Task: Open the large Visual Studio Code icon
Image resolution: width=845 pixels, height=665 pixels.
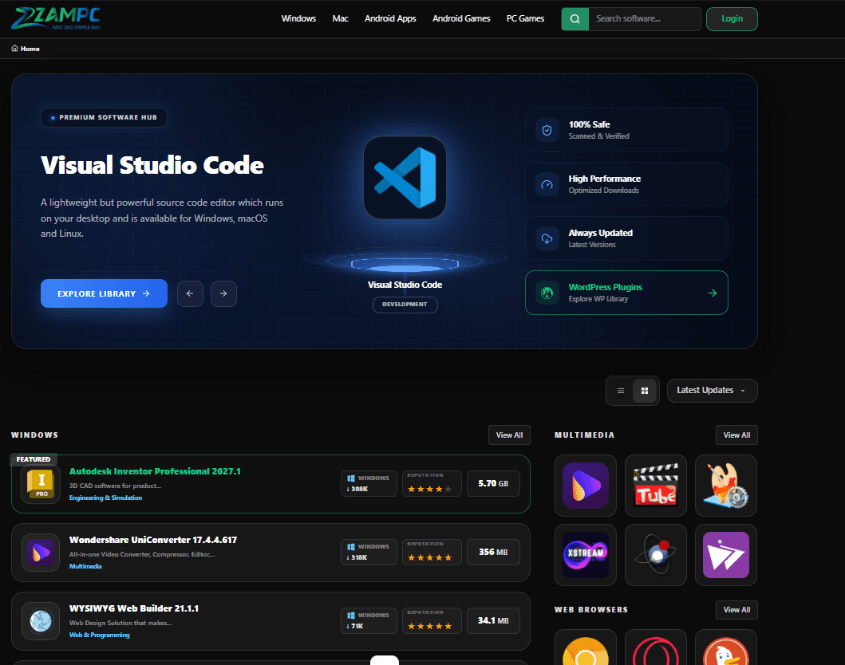Action: [405, 178]
